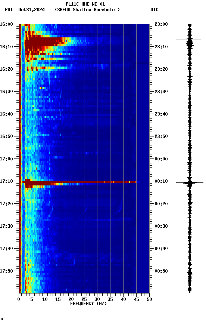Click the 00:30 UTC time label
The height and width of the screenshot is (323, 206).
click(161, 227)
